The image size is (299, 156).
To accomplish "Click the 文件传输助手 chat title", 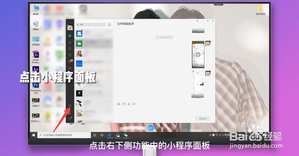I will tap(125, 24).
